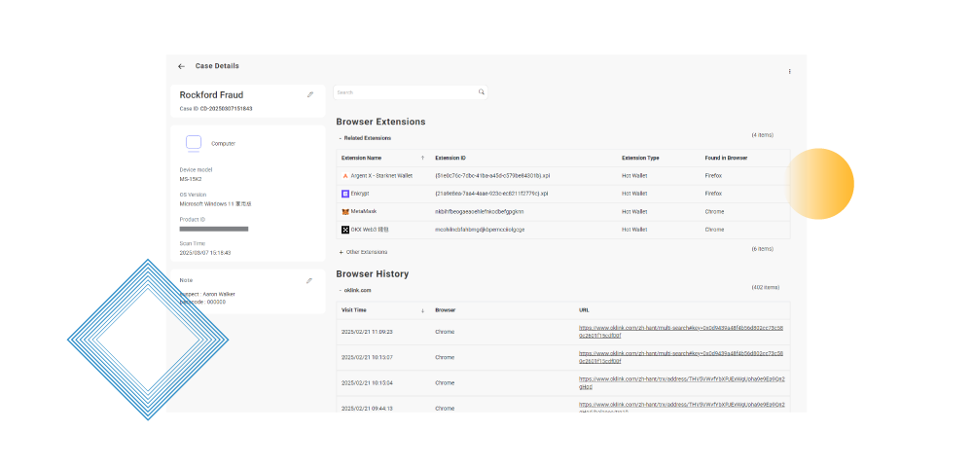Edit the Note section with pencil icon
The image size is (973, 467).
[x=309, y=280]
